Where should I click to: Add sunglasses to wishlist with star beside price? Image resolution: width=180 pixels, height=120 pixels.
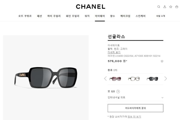pos(162,61)
